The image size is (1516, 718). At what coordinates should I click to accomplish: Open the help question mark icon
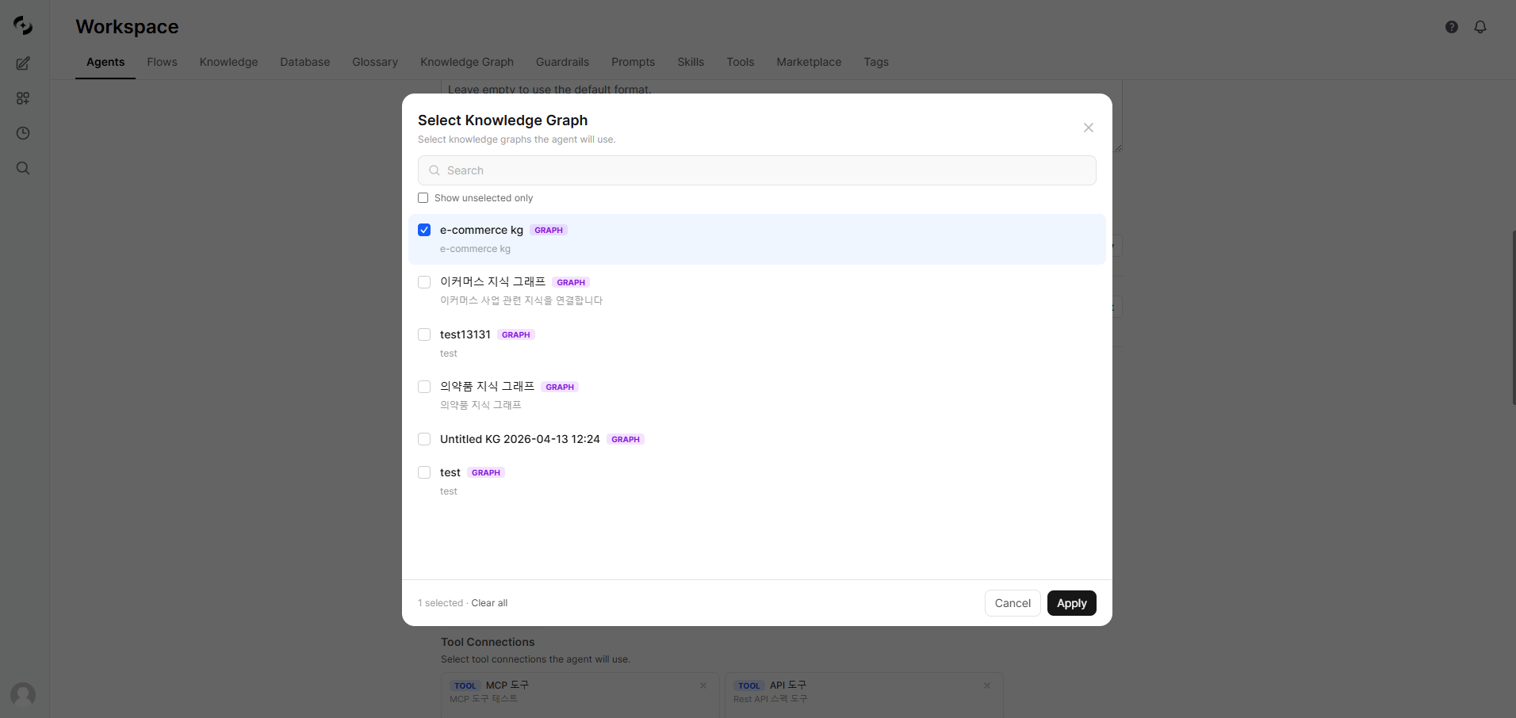[x=1452, y=27]
